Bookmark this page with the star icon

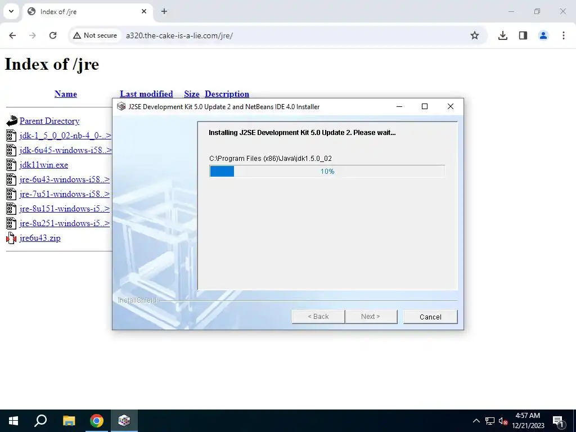click(x=475, y=35)
